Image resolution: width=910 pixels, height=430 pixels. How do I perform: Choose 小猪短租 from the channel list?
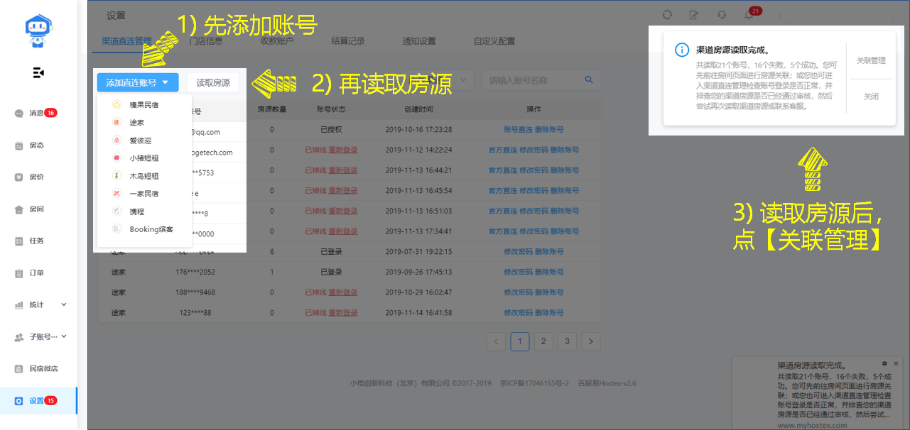click(x=143, y=158)
